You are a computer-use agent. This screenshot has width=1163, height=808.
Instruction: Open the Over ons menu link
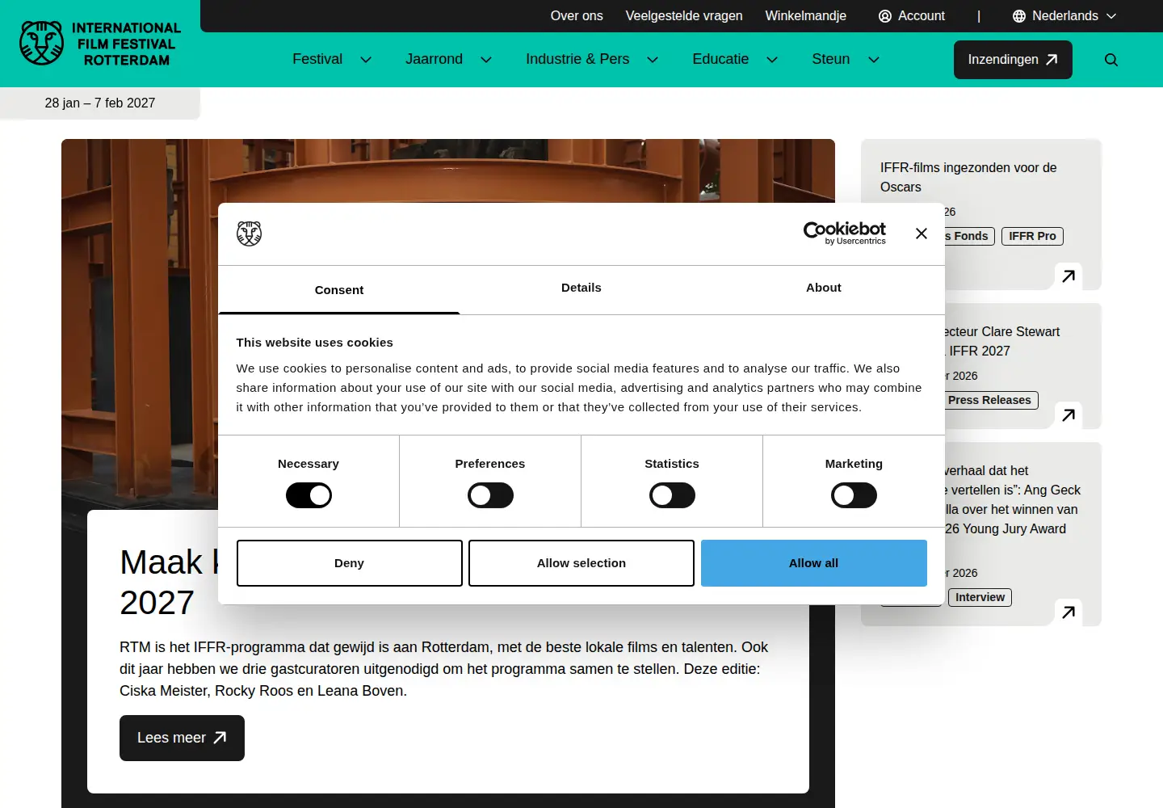(577, 16)
